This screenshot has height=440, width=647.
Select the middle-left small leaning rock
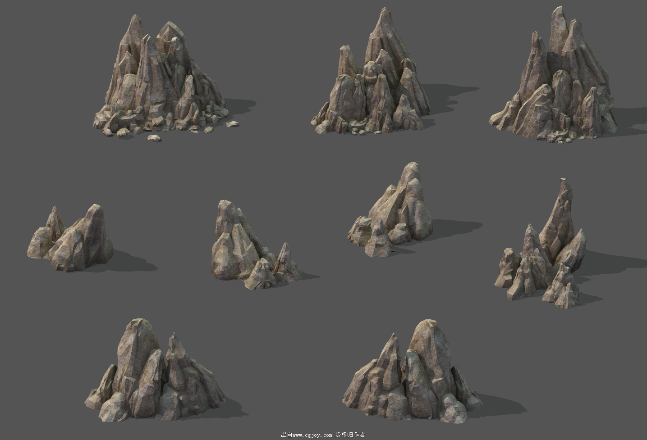tap(70, 239)
